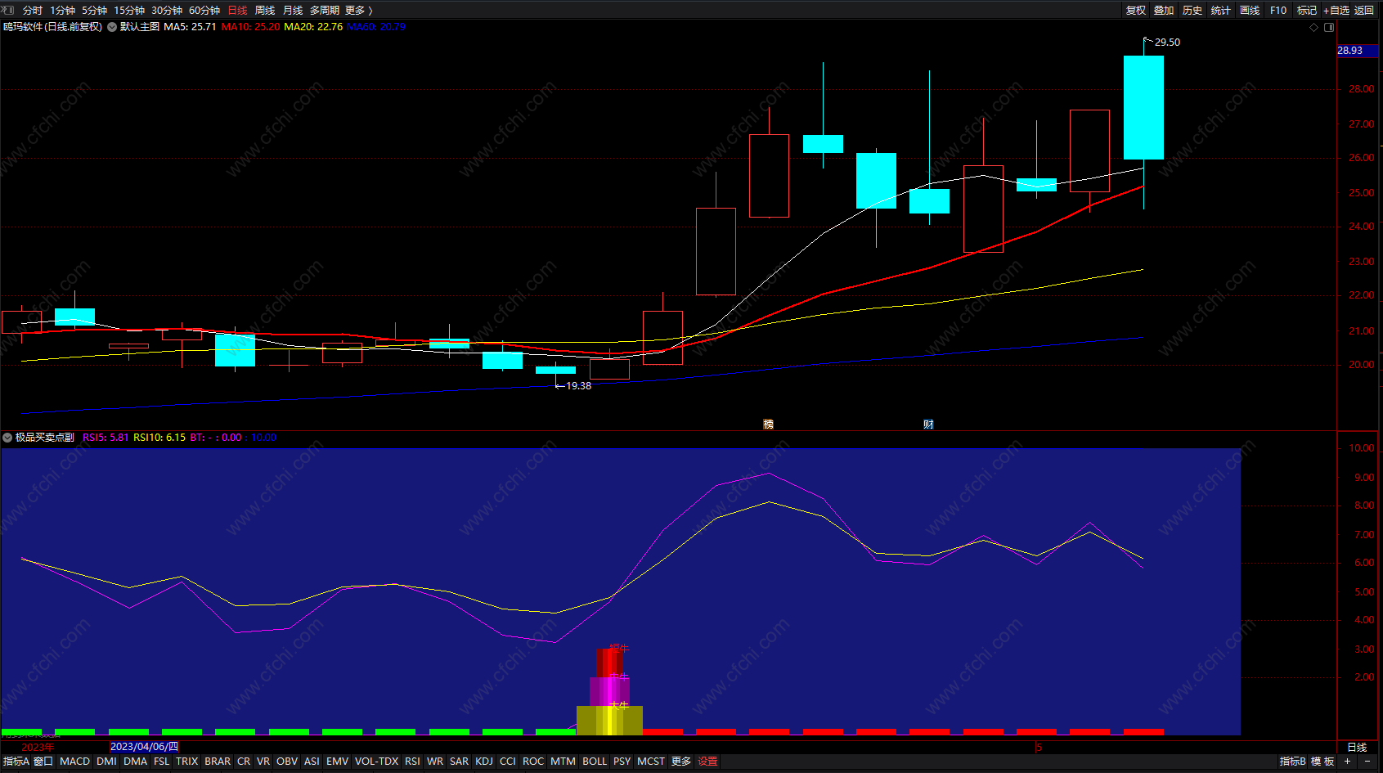Select the TRIX indicator
This screenshot has height=773, width=1383.
pos(187,762)
